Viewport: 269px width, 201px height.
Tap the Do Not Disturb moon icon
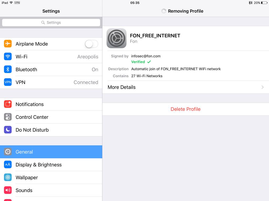pos(8,130)
